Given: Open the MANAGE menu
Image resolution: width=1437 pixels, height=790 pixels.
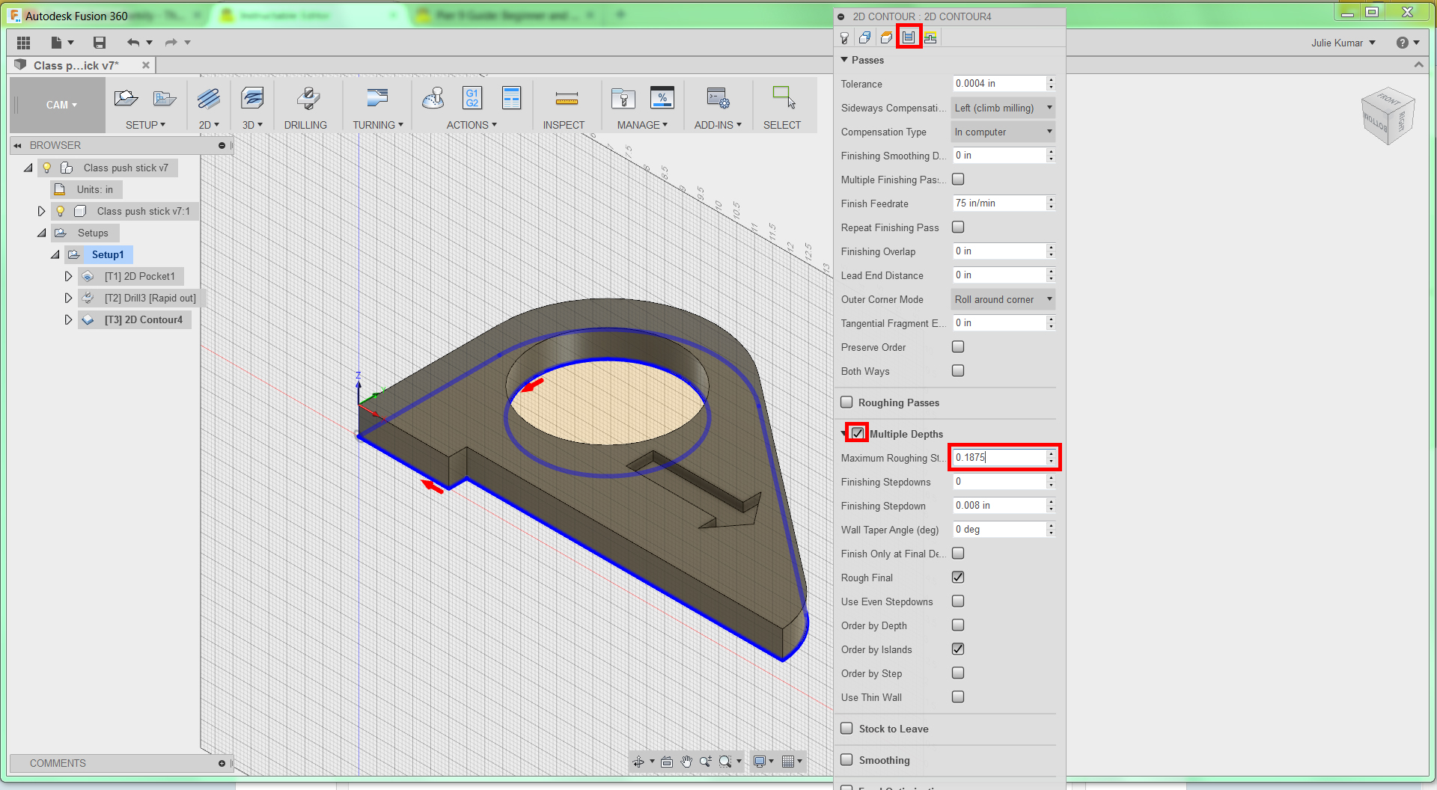Looking at the screenshot, I should point(642,125).
